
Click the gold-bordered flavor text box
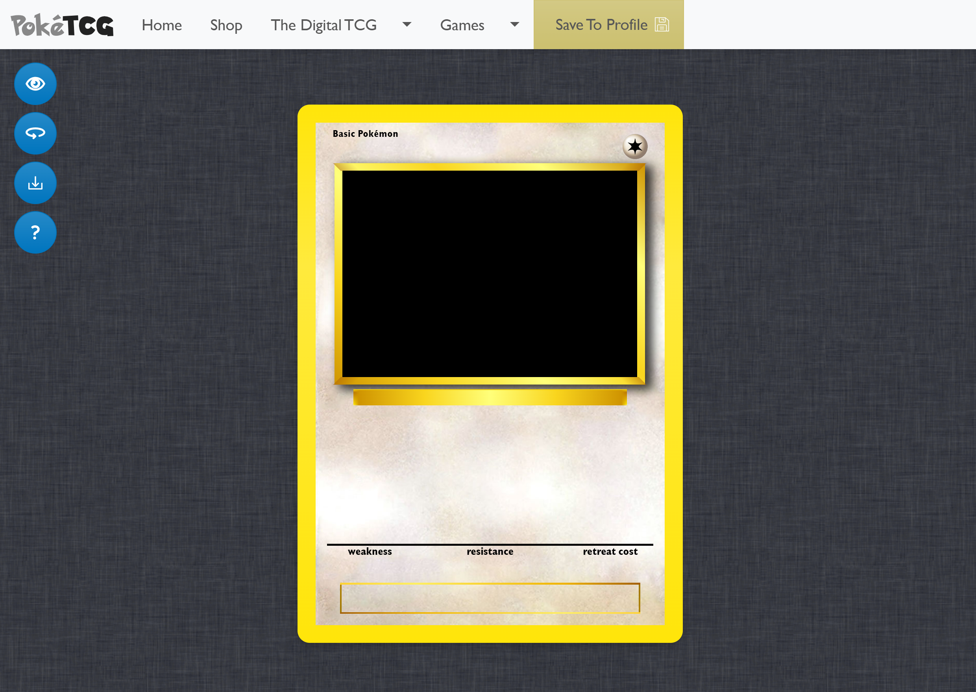490,598
